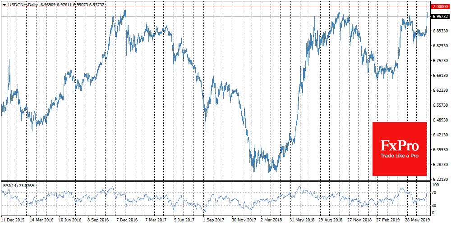Click the red 7.00000 price tag

pos(440,7)
